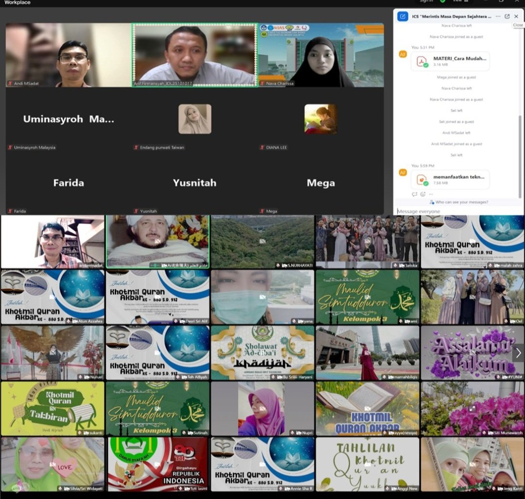This screenshot has height=499, width=525.
Task: Select Arif Firmansyah's active speaker video
Action: point(194,55)
